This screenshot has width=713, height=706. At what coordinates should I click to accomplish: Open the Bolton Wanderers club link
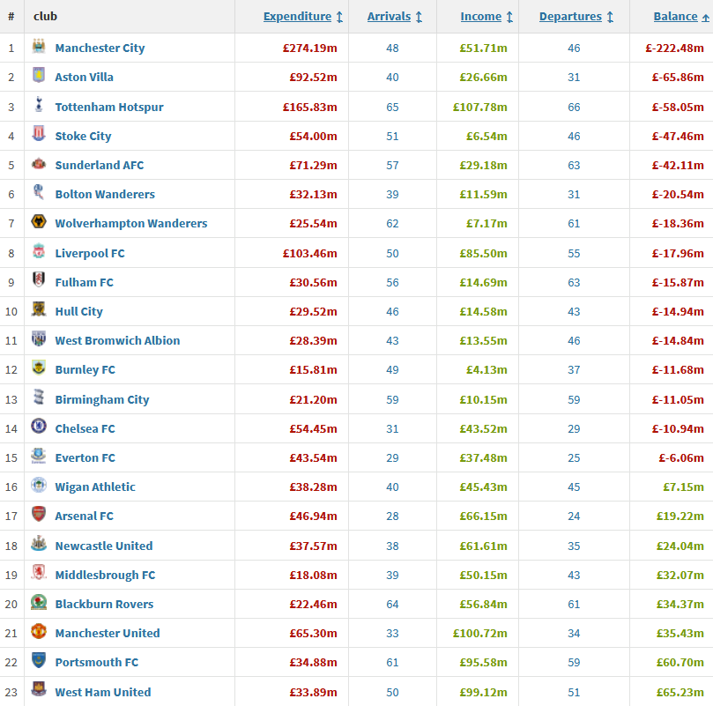pyautogui.click(x=105, y=194)
